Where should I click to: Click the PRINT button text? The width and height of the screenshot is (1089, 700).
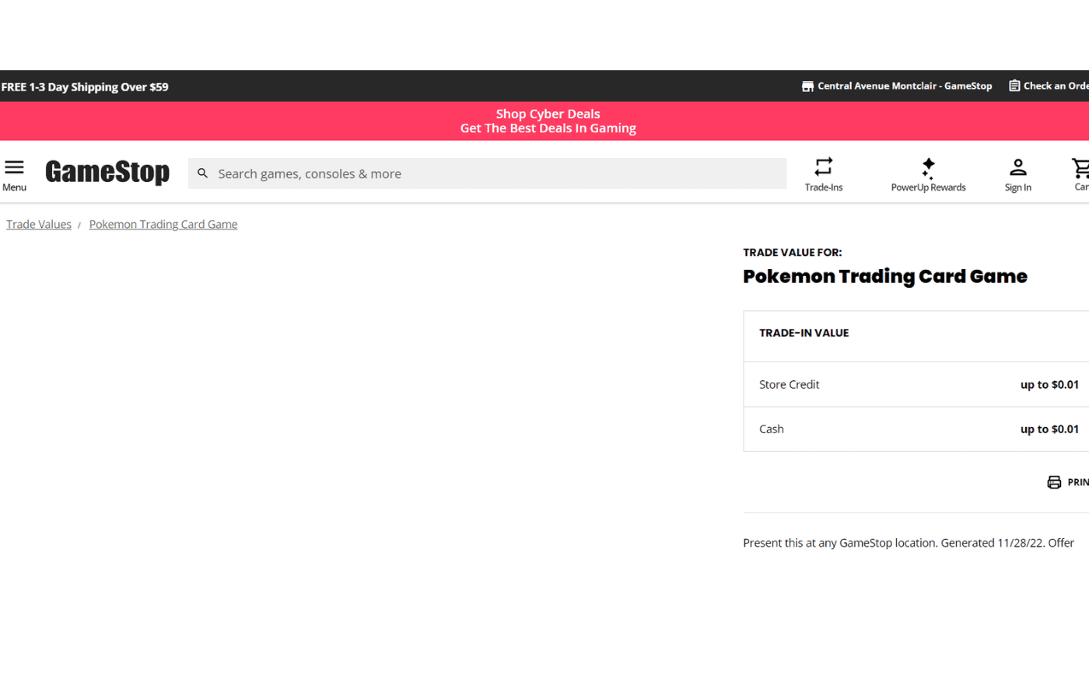(1078, 482)
